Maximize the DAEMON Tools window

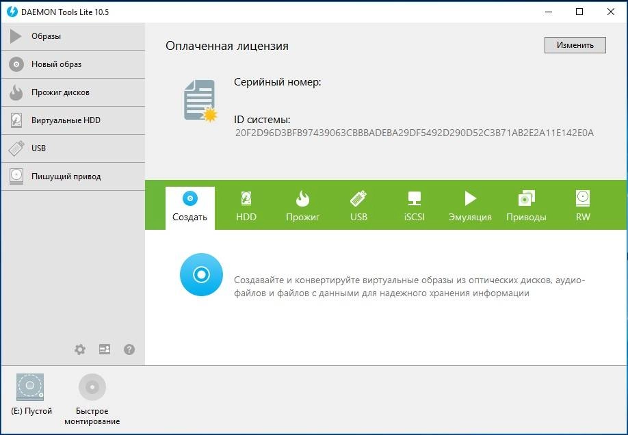(x=579, y=12)
